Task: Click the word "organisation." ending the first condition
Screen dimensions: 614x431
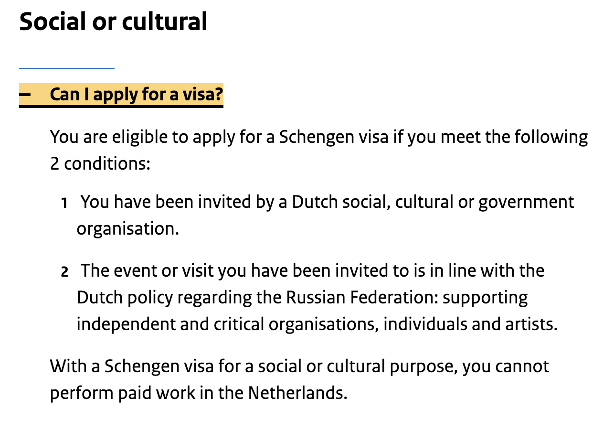Action: pos(127,229)
